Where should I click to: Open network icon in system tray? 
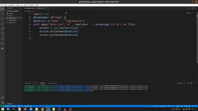184,109
